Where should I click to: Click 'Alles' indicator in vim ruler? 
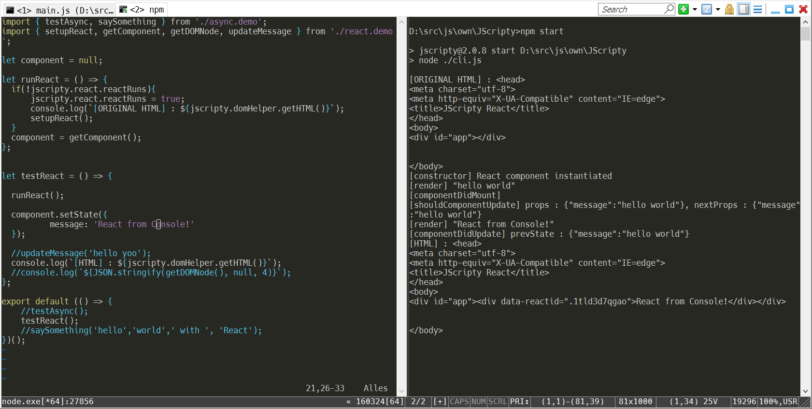375,388
